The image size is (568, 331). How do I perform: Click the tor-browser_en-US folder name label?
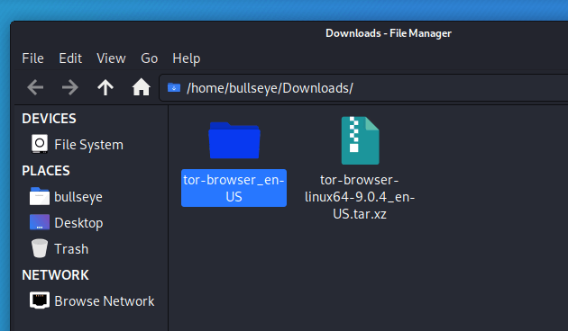[x=234, y=188]
